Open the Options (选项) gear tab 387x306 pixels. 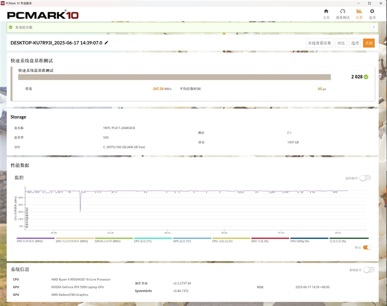tap(372, 14)
